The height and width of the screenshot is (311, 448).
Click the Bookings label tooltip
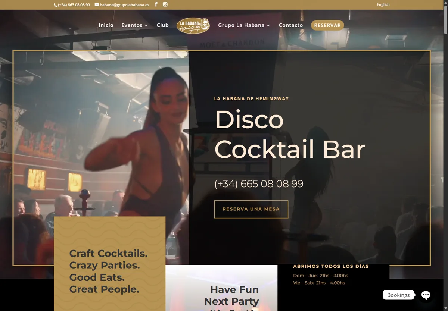tap(398, 295)
